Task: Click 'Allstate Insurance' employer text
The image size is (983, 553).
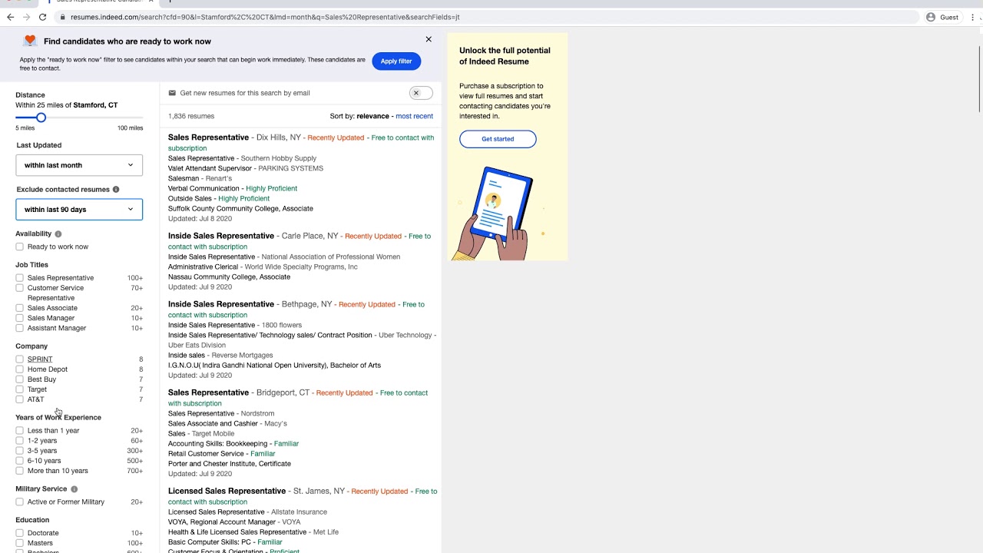Action: click(299, 512)
